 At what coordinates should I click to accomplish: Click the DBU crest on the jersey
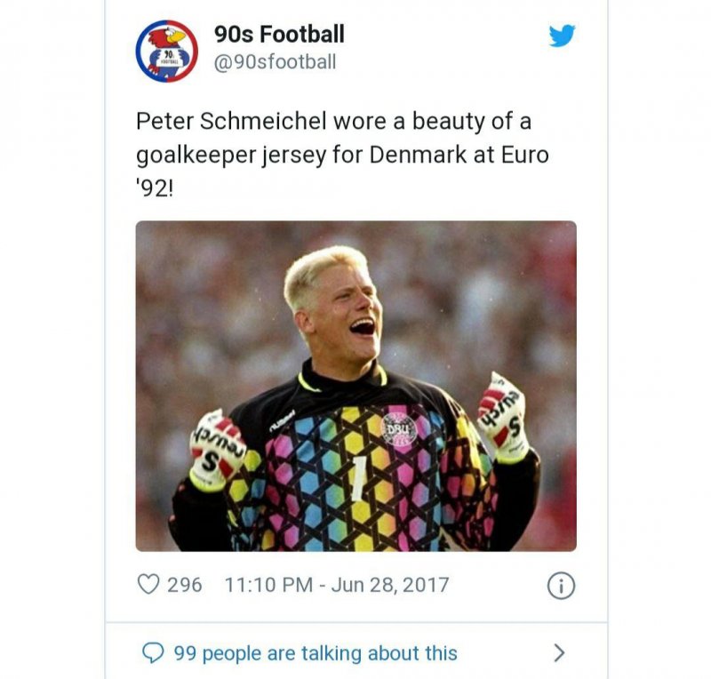click(x=398, y=429)
